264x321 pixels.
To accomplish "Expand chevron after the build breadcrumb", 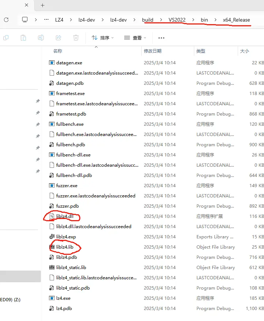I will coord(161,20).
